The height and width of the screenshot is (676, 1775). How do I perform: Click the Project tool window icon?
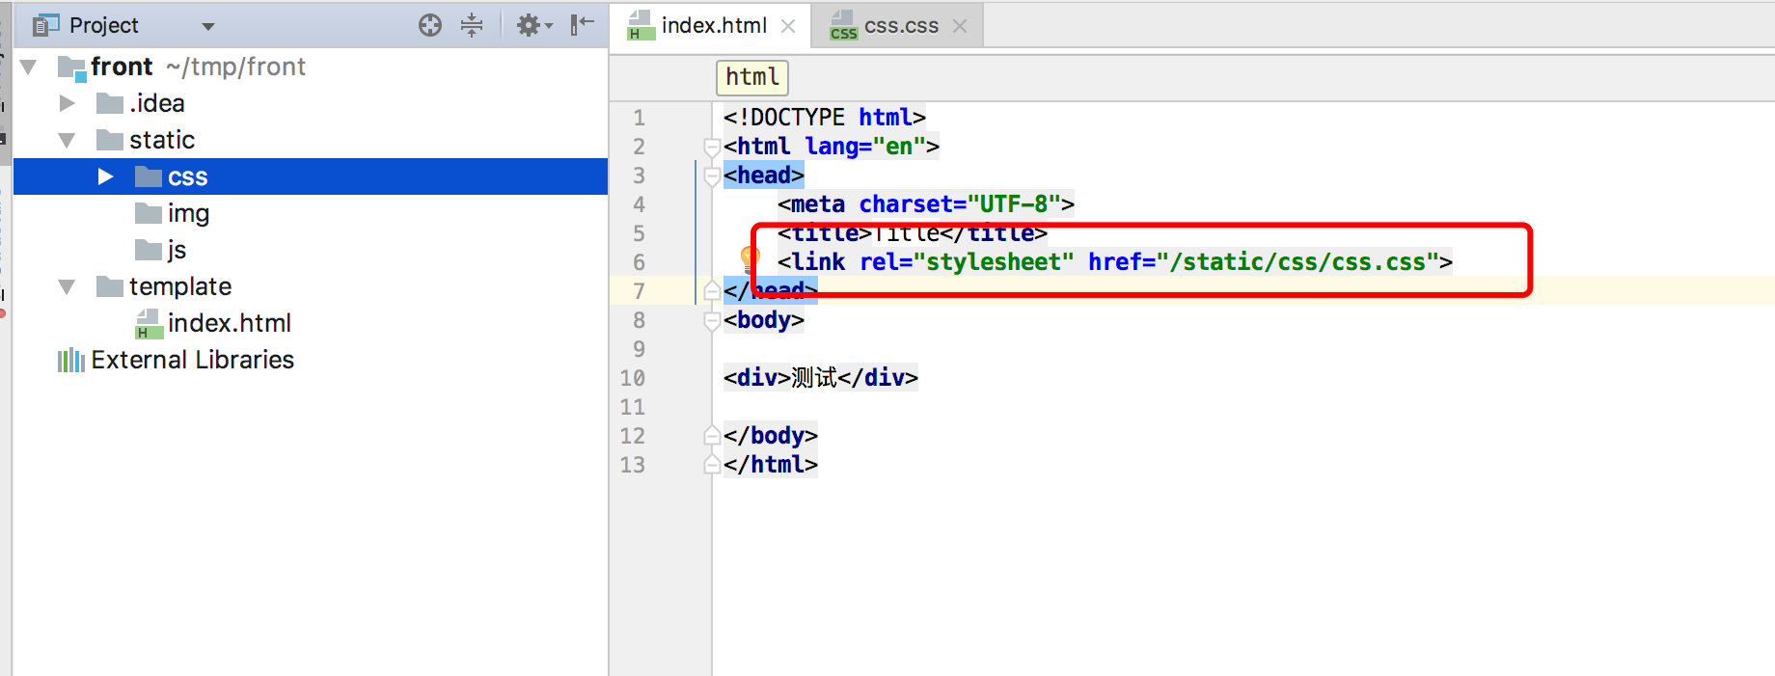point(45,25)
